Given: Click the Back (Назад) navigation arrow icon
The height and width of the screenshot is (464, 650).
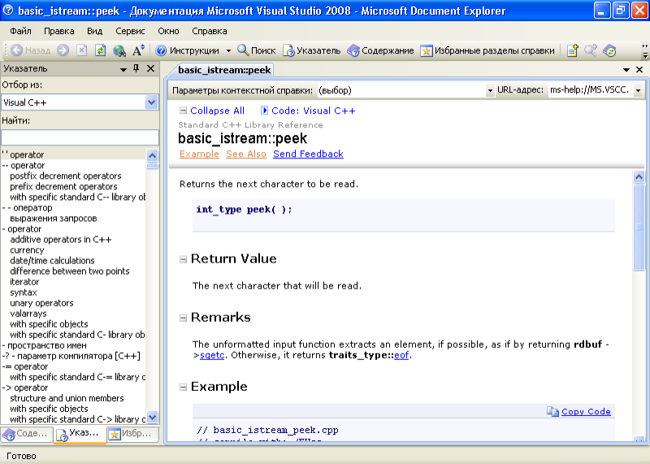Looking at the screenshot, I should click(x=16, y=50).
